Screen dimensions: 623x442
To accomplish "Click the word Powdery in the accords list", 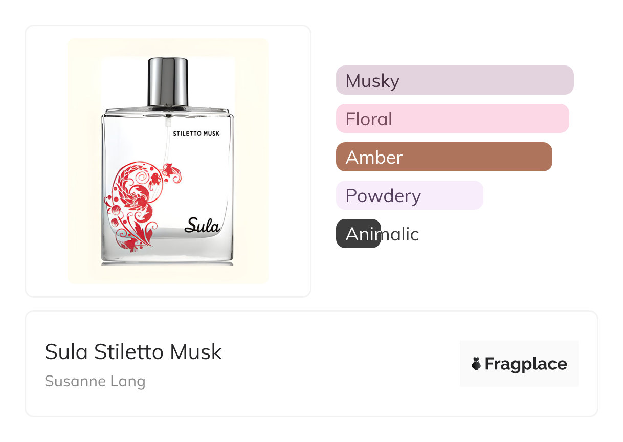I will 383,195.
